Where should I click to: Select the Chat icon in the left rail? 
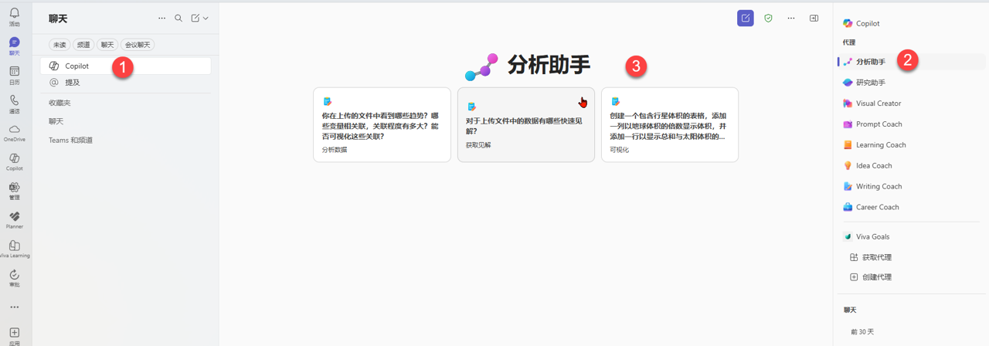[x=15, y=46]
